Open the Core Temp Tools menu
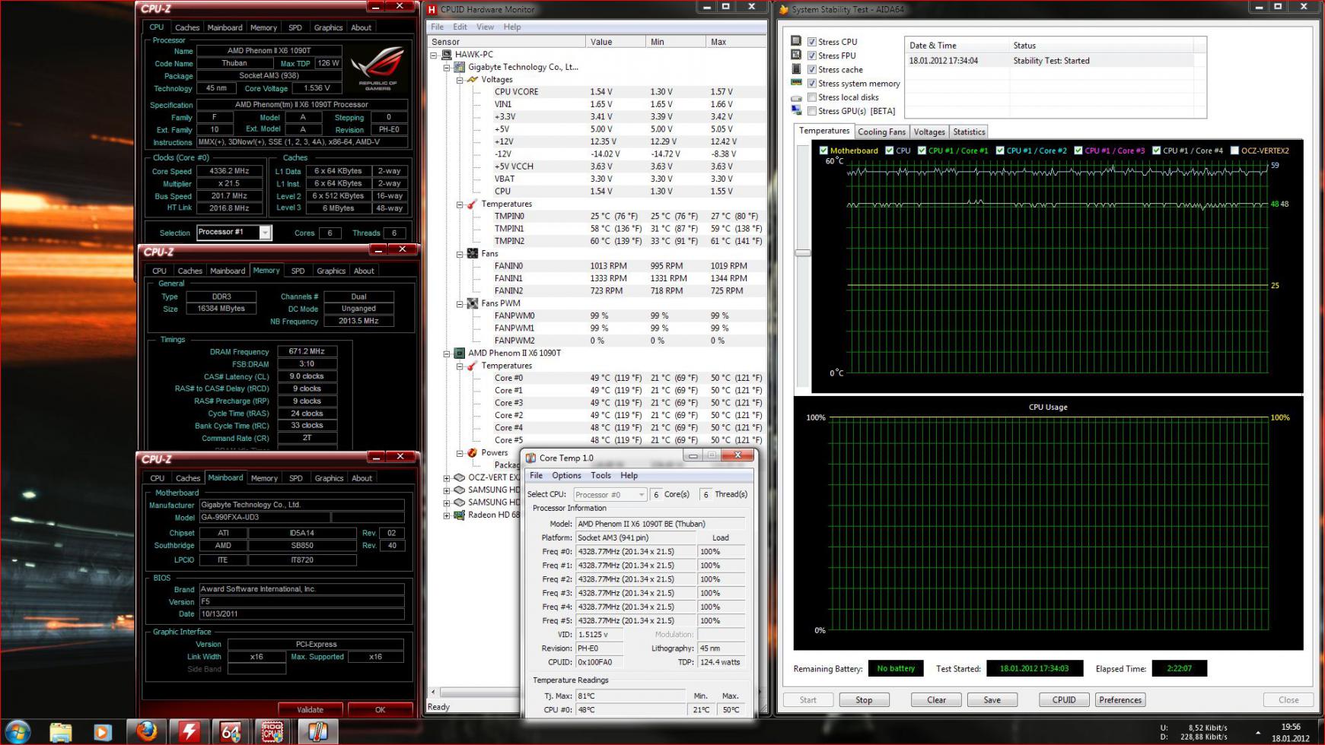This screenshot has width=1325, height=745. click(x=600, y=475)
